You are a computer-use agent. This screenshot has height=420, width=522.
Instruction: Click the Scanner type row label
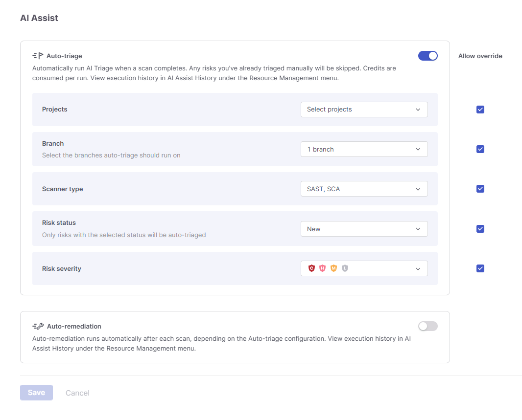coord(63,189)
